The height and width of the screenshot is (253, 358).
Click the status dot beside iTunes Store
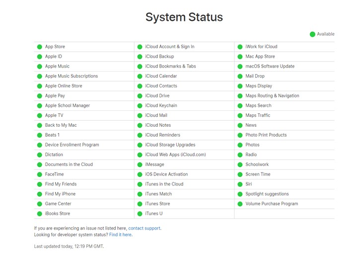[140, 204]
